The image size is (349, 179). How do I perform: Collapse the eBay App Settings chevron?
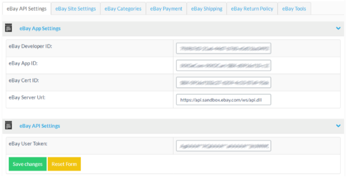point(338,29)
